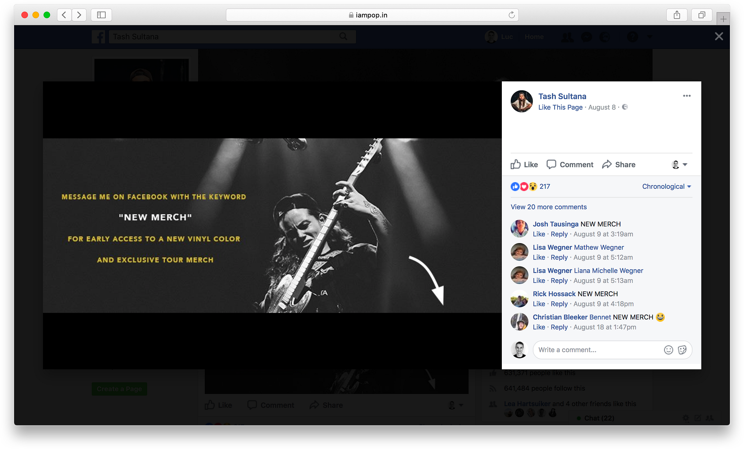The height and width of the screenshot is (449, 744).
Task: Click the three-dot post options icon
Action: [x=687, y=96]
